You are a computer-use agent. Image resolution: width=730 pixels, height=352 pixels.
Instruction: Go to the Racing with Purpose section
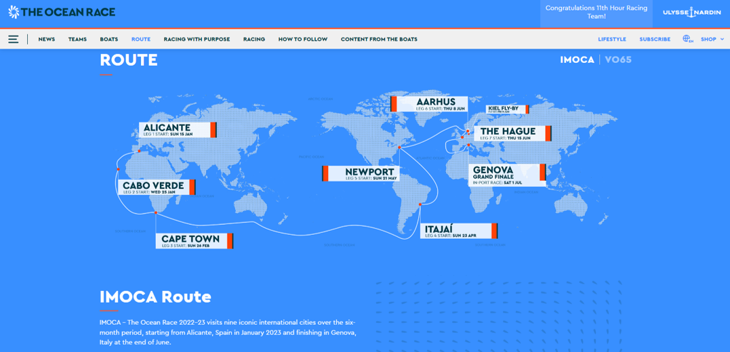click(197, 39)
